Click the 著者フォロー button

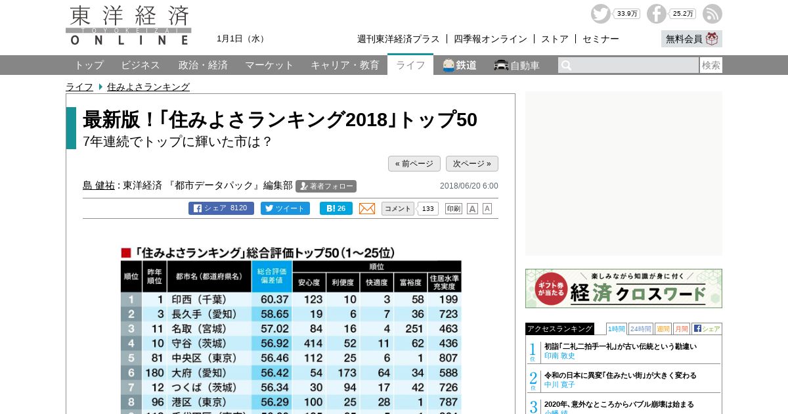(326, 186)
